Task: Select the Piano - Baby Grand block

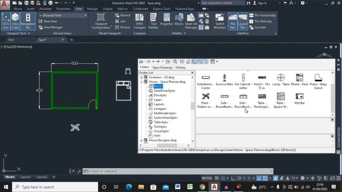Action: 318,82
